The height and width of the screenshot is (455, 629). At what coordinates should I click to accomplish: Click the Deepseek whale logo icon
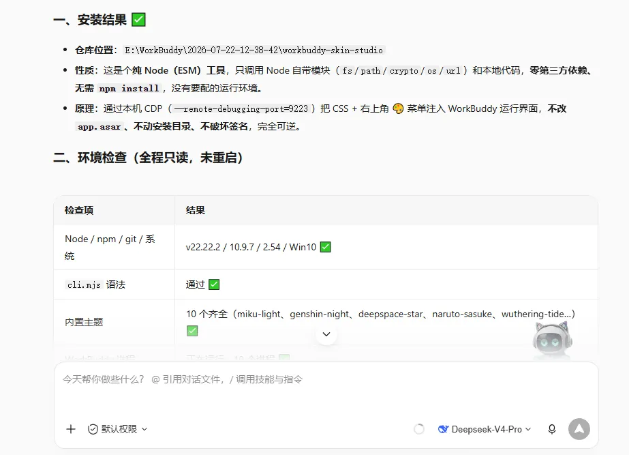coord(443,429)
